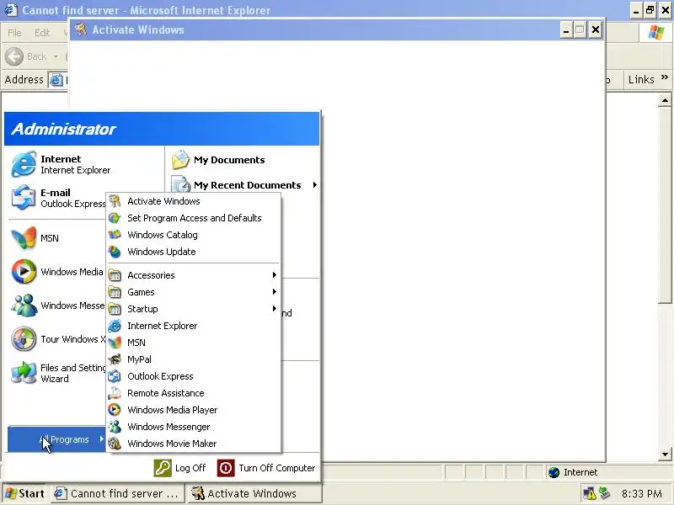Open Windows Update entry

[x=194, y=252]
